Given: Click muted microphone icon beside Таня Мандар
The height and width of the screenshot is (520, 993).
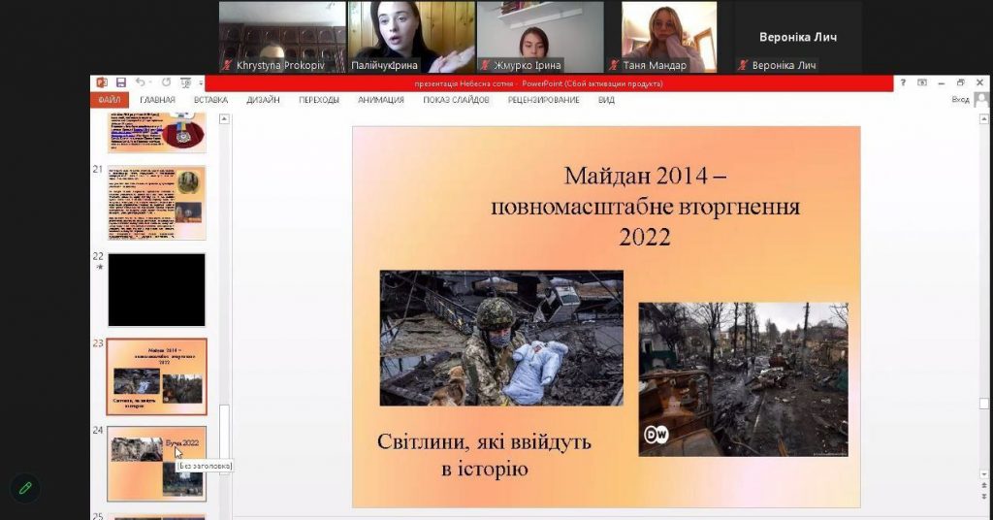Looking at the screenshot, I should tap(614, 66).
